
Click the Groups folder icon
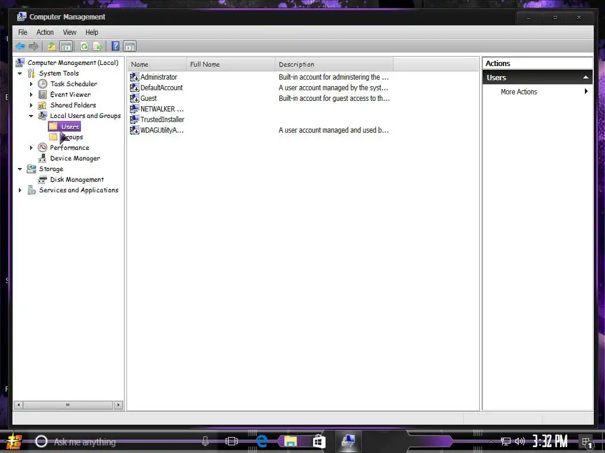(x=53, y=137)
